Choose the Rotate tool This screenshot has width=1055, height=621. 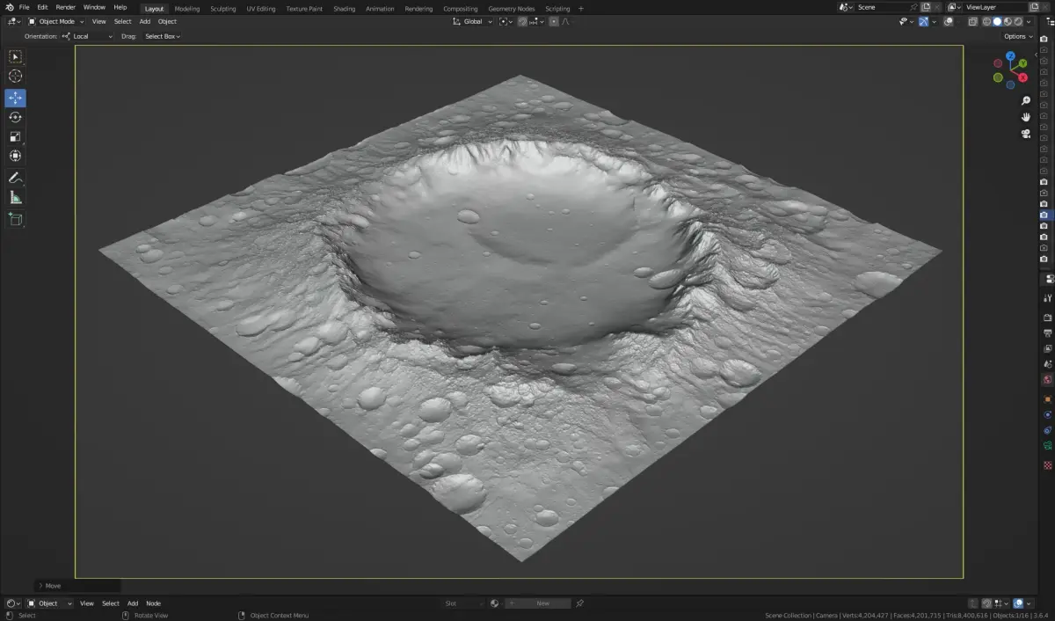[x=15, y=117]
